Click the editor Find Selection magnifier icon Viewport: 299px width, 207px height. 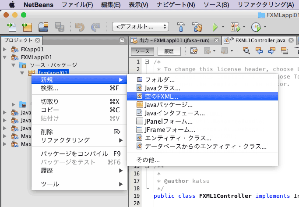click(246, 51)
